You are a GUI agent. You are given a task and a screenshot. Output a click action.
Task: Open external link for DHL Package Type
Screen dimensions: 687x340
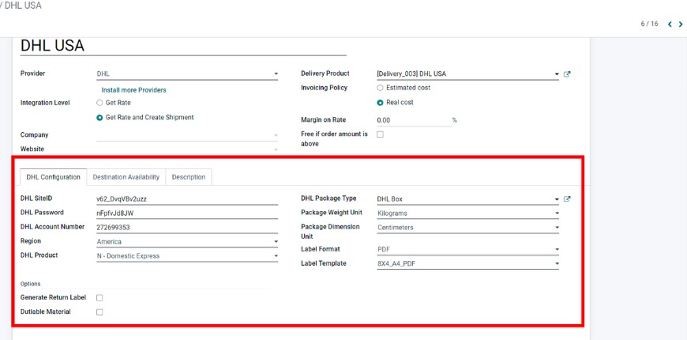pos(567,199)
